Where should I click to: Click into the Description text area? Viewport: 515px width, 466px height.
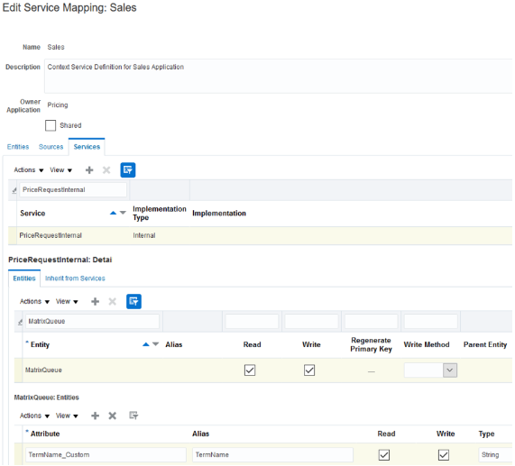click(x=278, y=76)
